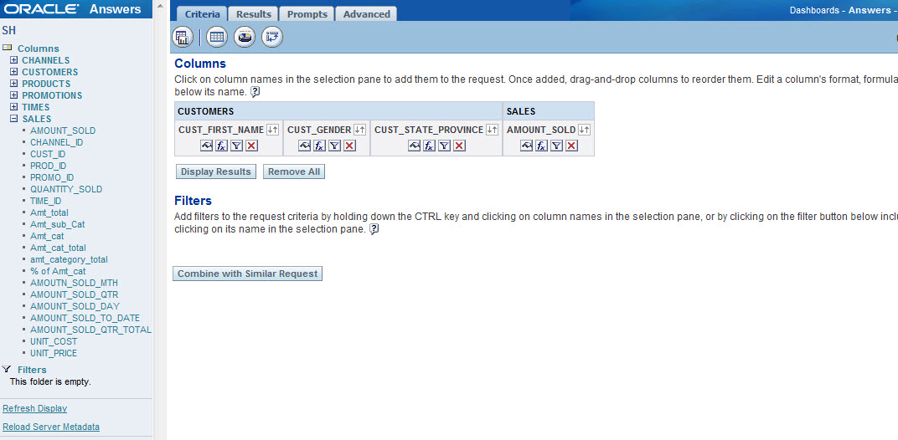Delete CUST_STATE_PROVINCE column from request
Image resolution: width=898 pixels, height=440 pixels.
(459, 146)
